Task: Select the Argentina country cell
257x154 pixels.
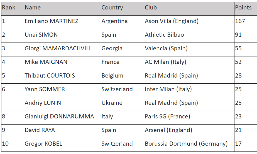Action: (114, 21)
